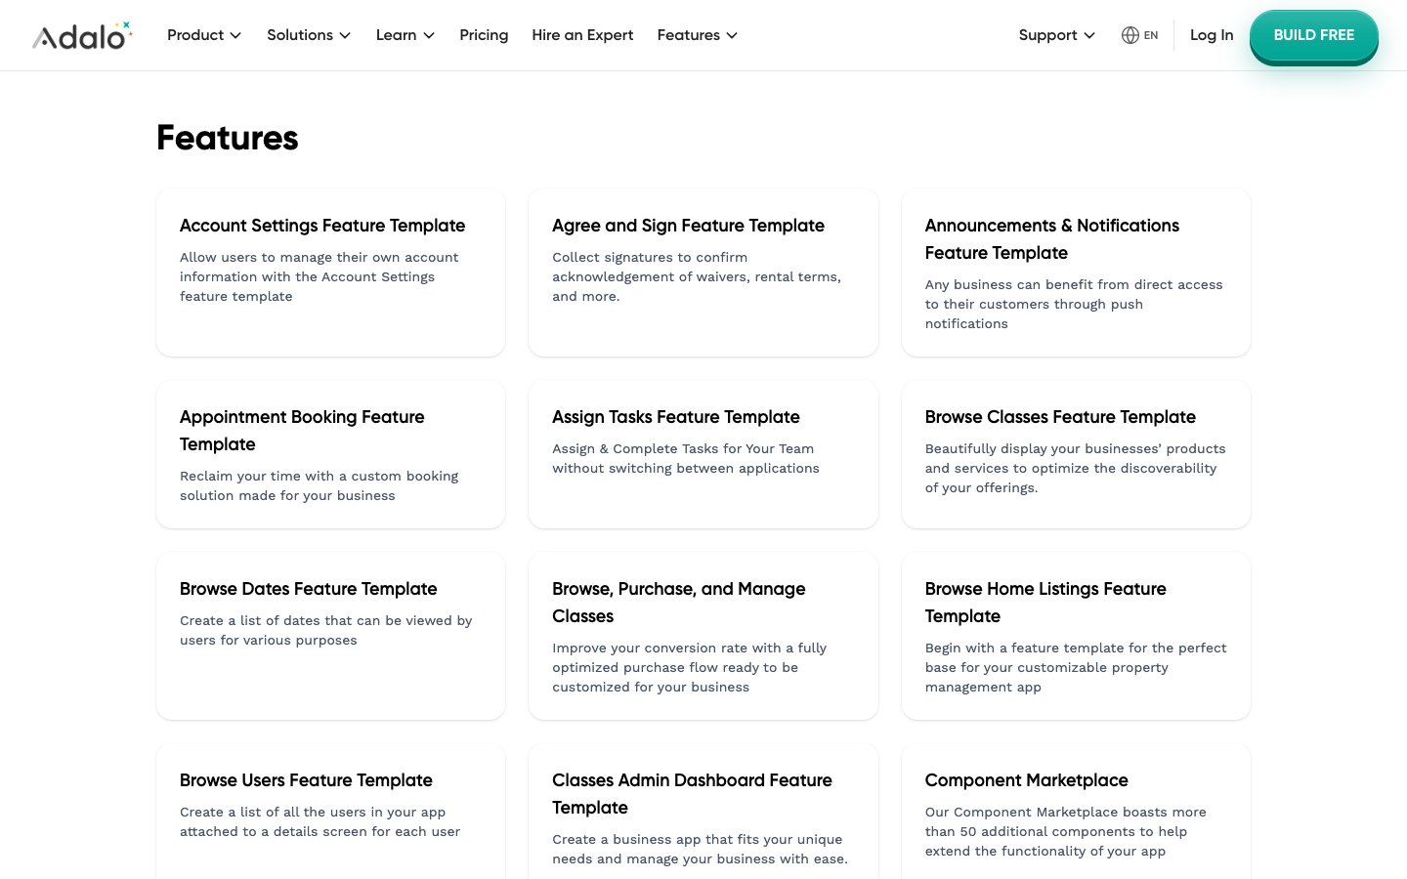Click Hire an Expert in the navbar

tap(582, 35)
